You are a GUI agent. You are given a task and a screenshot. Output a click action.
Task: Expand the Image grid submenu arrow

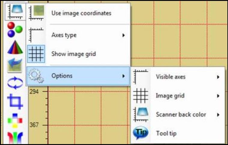[218, 96]
